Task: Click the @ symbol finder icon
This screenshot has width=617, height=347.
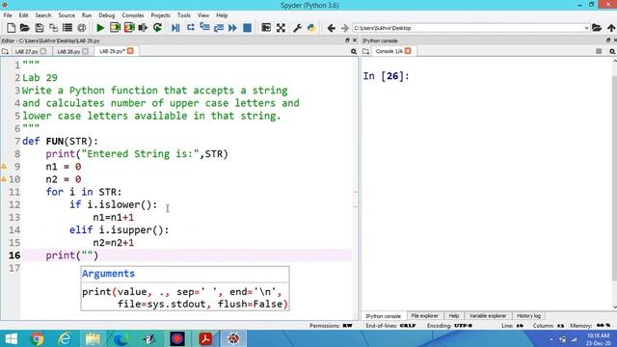Action: pyautogui.click(x=81, y=28)
